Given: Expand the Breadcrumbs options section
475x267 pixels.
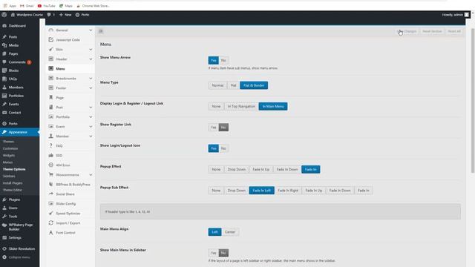Looking at the screenshot, I should 71,79.
